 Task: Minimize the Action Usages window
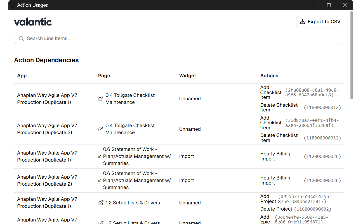313,5
